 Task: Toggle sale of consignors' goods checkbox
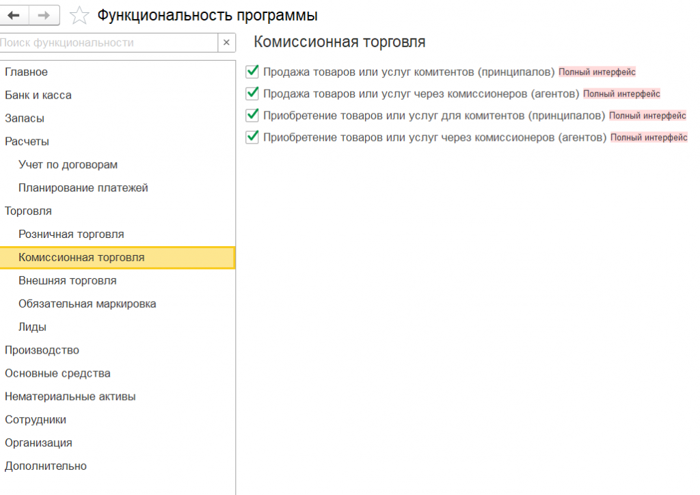click(252, 71)
